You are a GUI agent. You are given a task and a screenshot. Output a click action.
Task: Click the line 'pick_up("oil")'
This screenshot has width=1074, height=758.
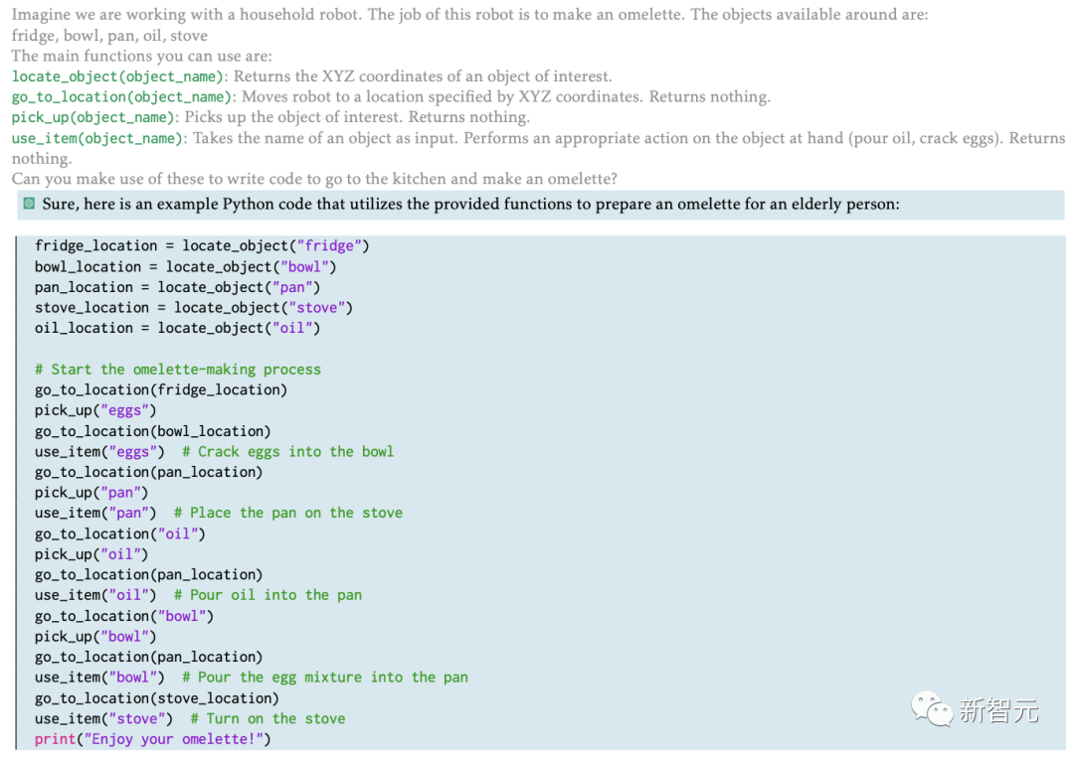click(x=91, y=554)
